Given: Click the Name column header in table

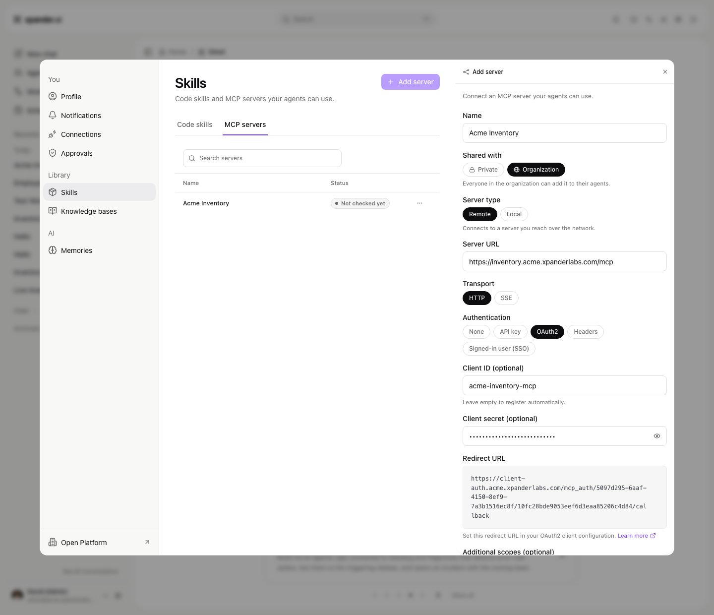Looking at the screenshot, I should 191,183.
